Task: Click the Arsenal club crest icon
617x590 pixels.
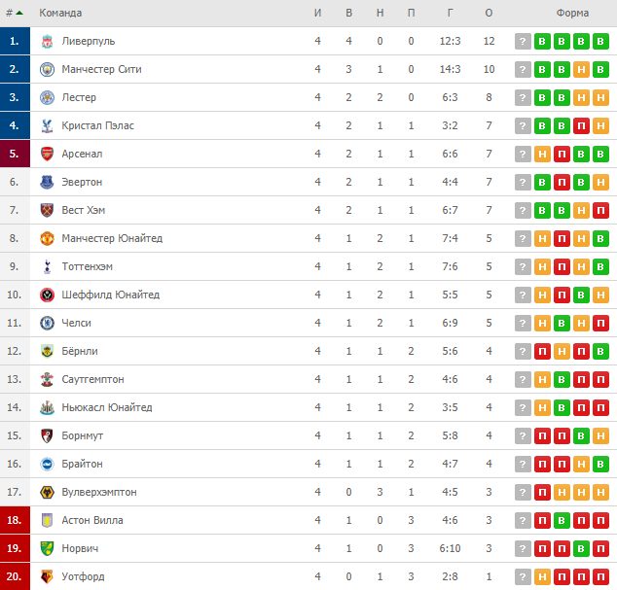Action: tap(47, 154)
